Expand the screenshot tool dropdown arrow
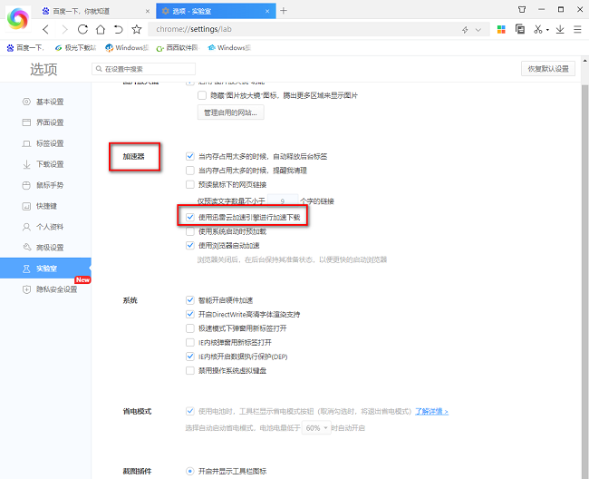This screenshot has height=479, width=589. click(547, 30)
